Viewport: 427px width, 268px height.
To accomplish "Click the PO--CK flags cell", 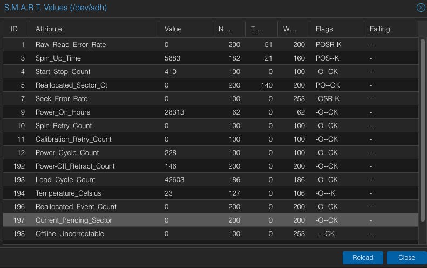I will pos(328,85).
